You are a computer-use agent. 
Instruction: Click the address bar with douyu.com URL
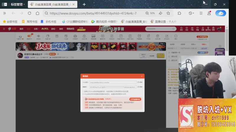coord(93,13)
